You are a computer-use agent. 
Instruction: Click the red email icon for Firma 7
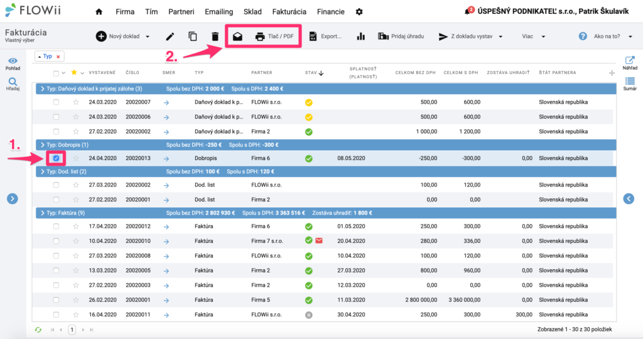click(319, 240)
